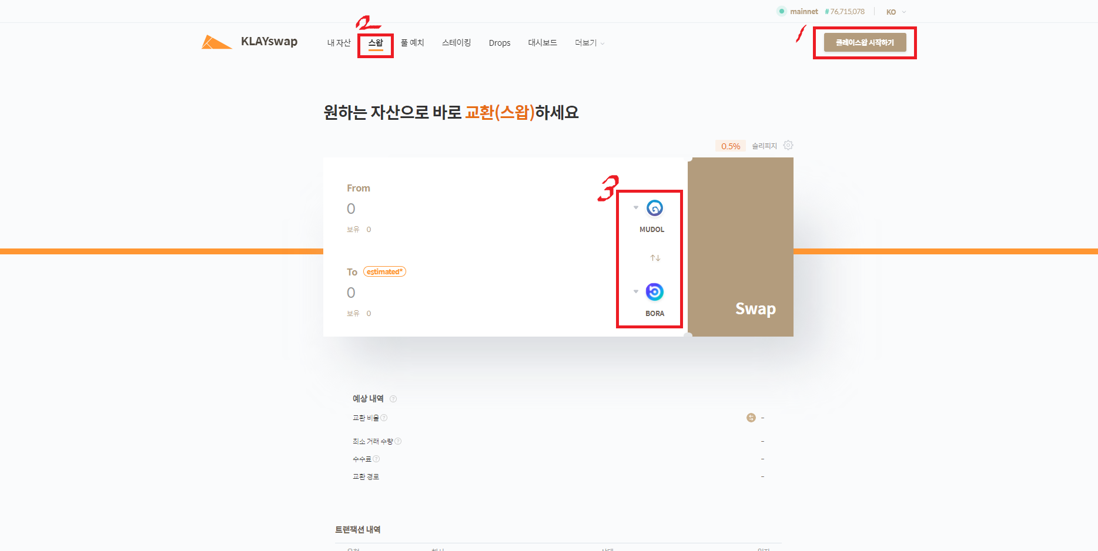
Task: Click the estimated* badge
Action: click(x=384, y=271)
